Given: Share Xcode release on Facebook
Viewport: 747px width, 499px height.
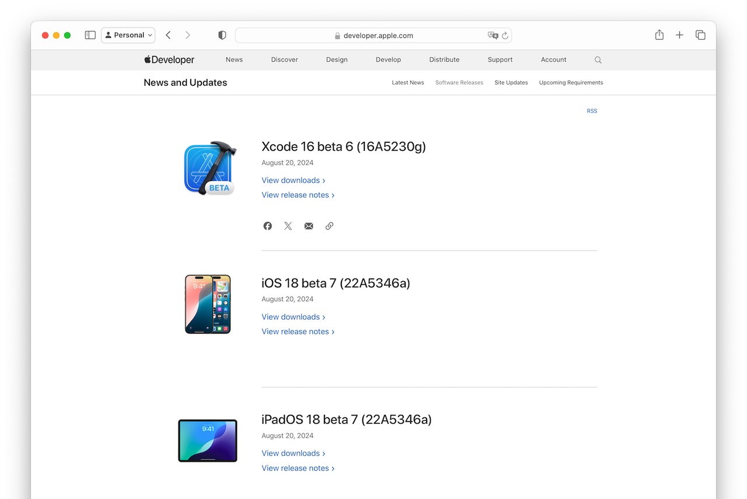Looking at the screenshot, I should (267, 226).
